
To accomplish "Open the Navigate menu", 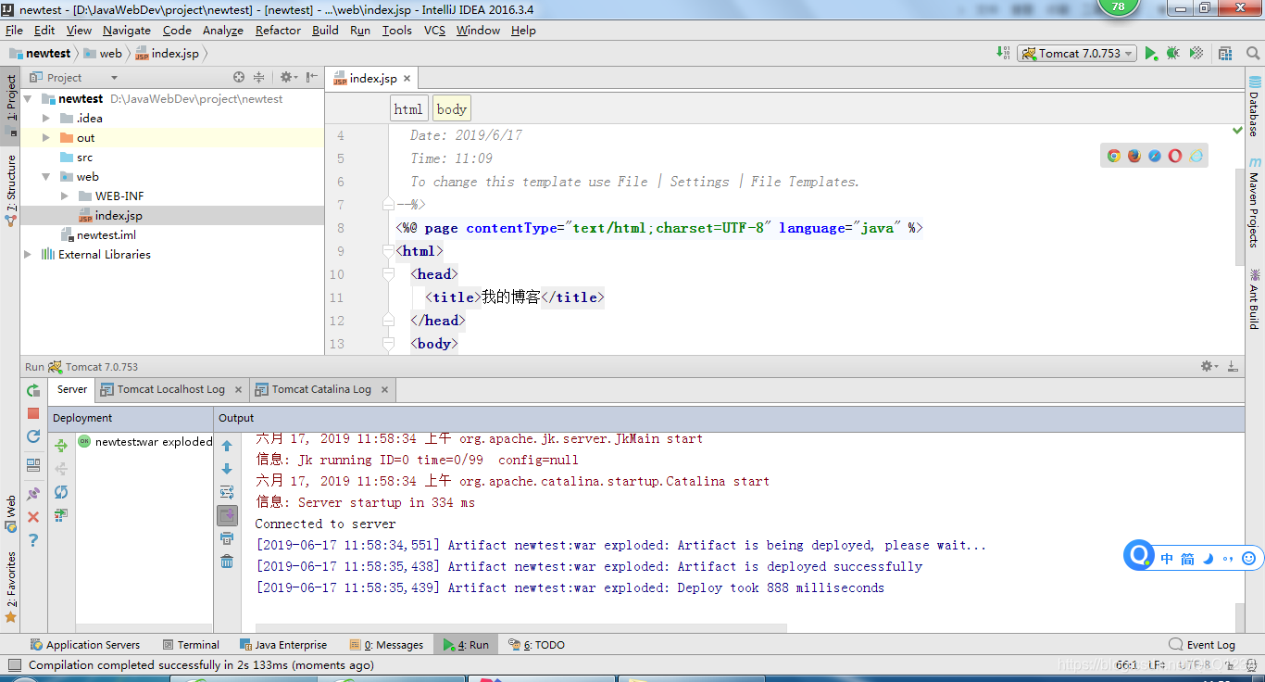I will click(x=127, y=30).
